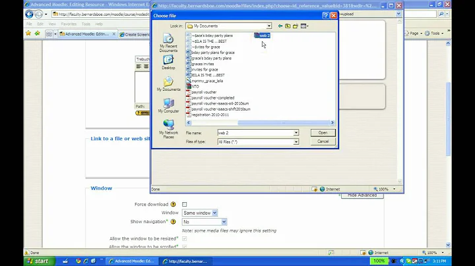Select '~$ILA IS THE ...BEST' temp file
The width and height of the screenshot is (475, 266).
click(x=206, y=41)
